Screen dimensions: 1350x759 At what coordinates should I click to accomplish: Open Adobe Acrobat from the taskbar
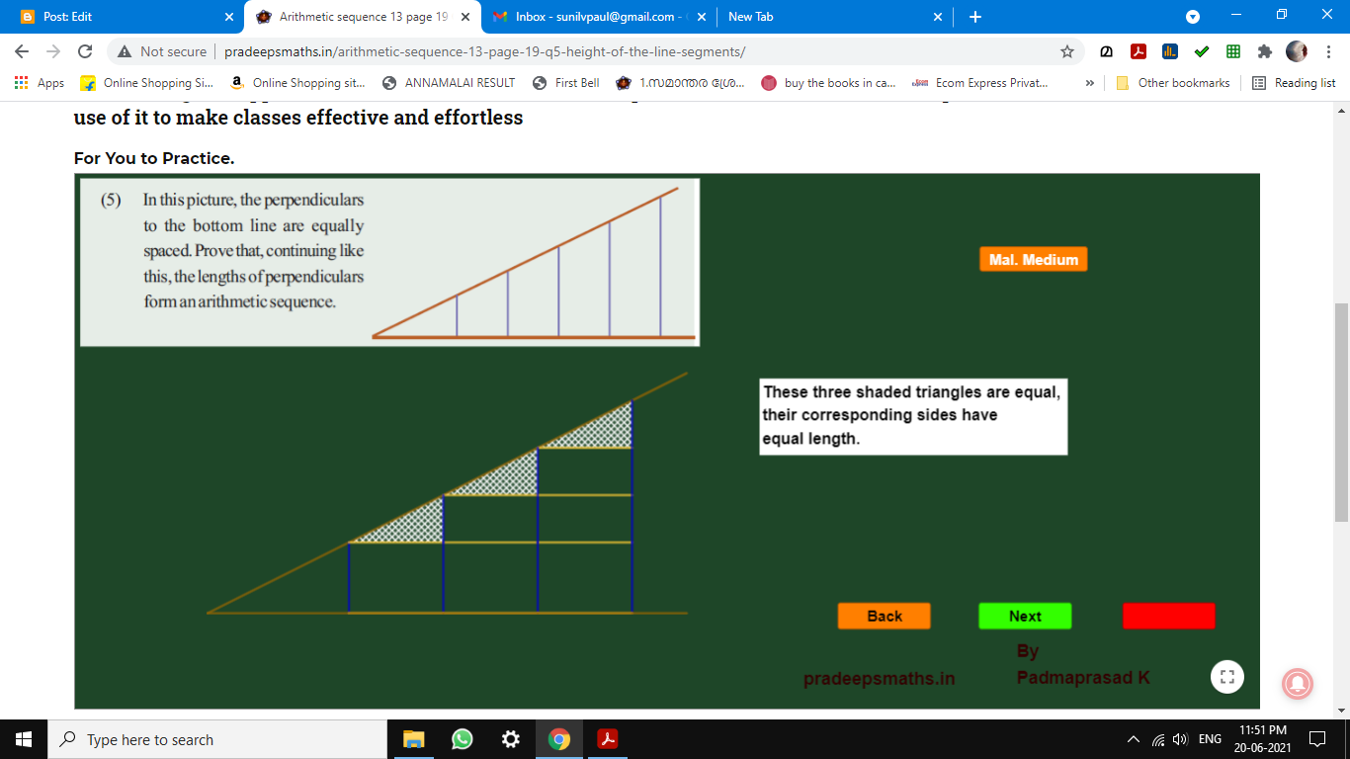click(x=607, y=739)
